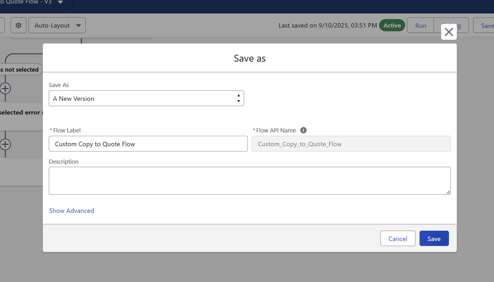Viewport: 494px width, 282px height.
Task: Open the flow settings gear icon
Action: pos(18,25)
